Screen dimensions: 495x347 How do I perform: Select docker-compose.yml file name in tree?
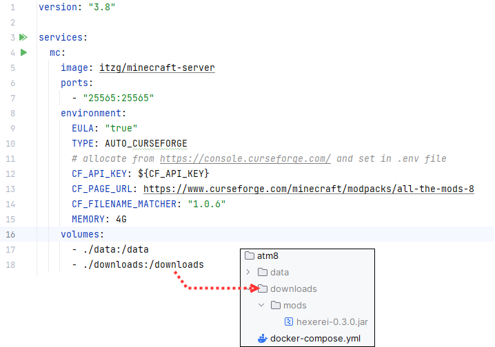[315, 339]
